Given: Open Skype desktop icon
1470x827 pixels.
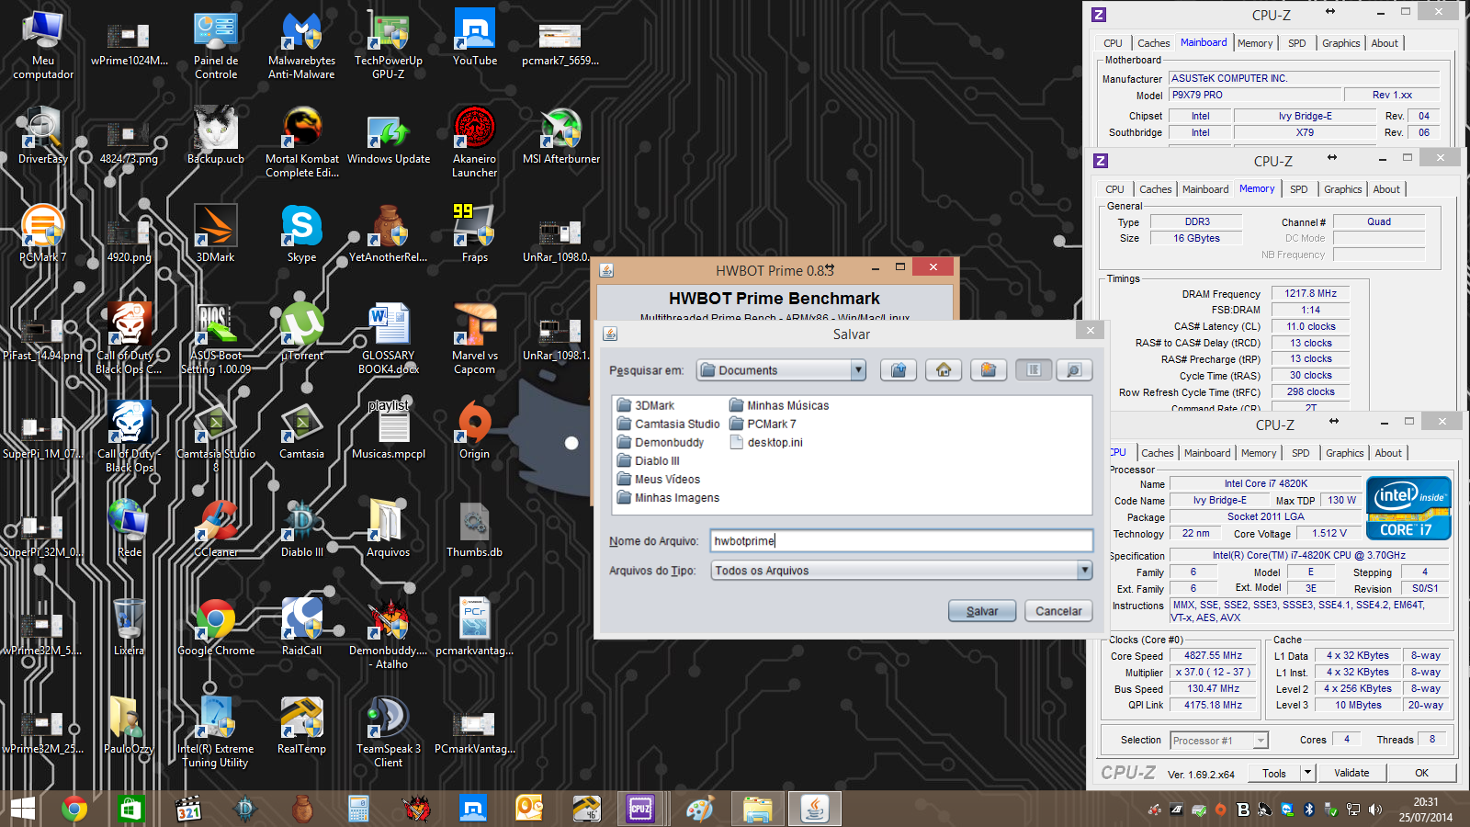Looking at the screenshot, I should tap(301, 233).
